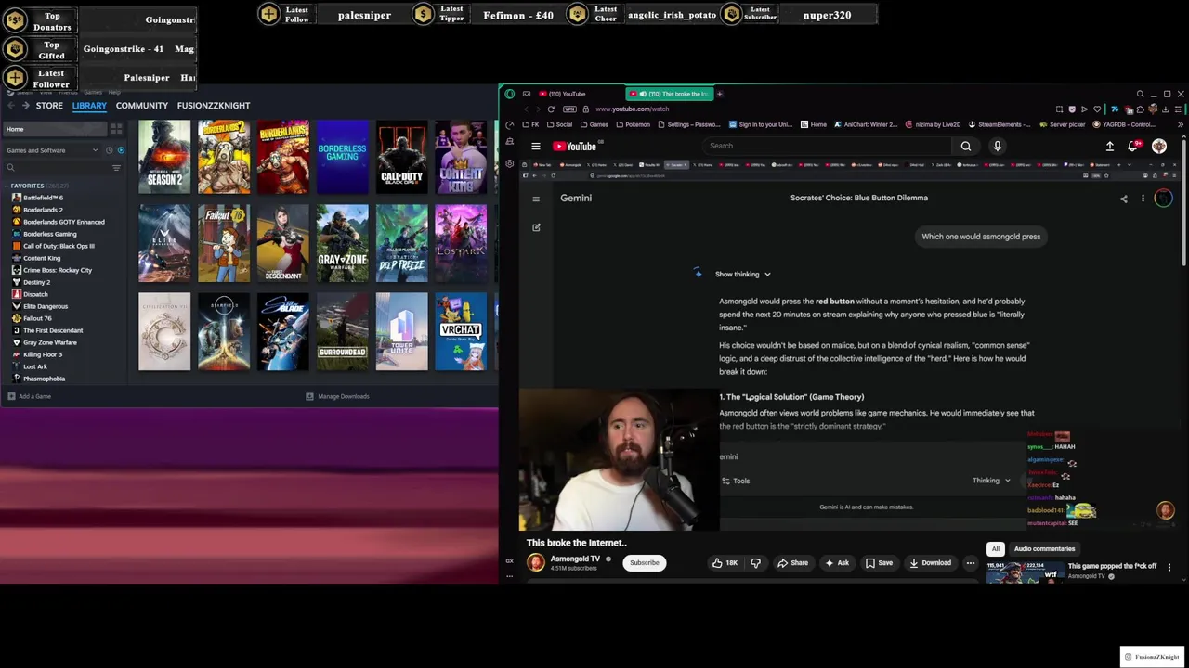Click the YouTube logo

pyautogui.click(x=576, y=146)
